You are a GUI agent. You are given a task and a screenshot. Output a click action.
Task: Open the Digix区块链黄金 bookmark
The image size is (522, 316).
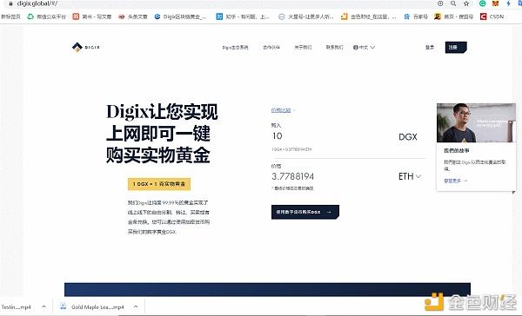click(180, 16)
